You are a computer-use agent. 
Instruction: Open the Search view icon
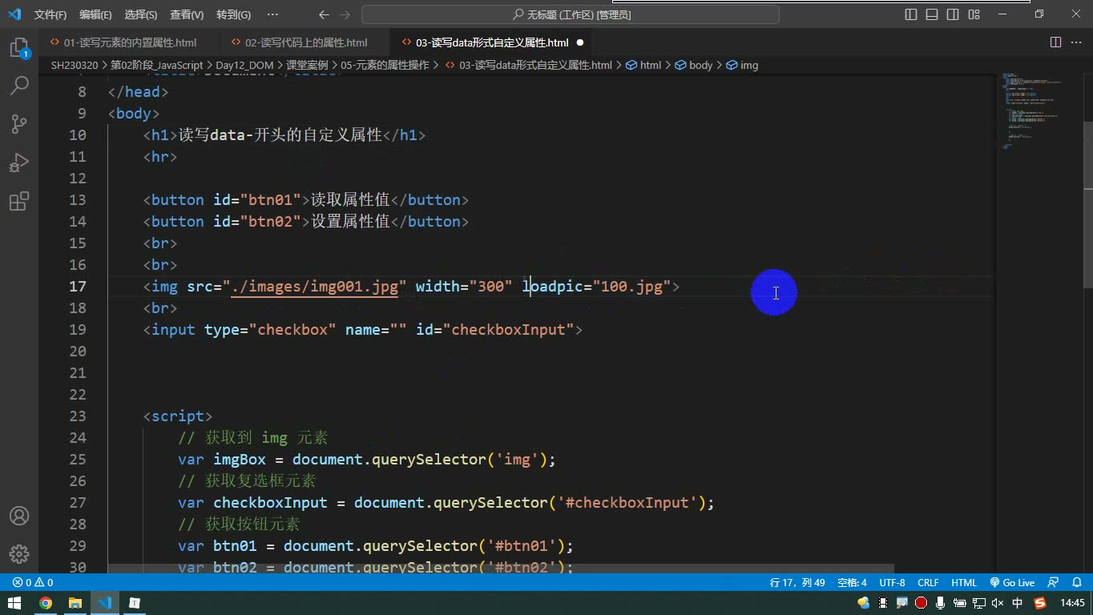click(x=19, y=86)
